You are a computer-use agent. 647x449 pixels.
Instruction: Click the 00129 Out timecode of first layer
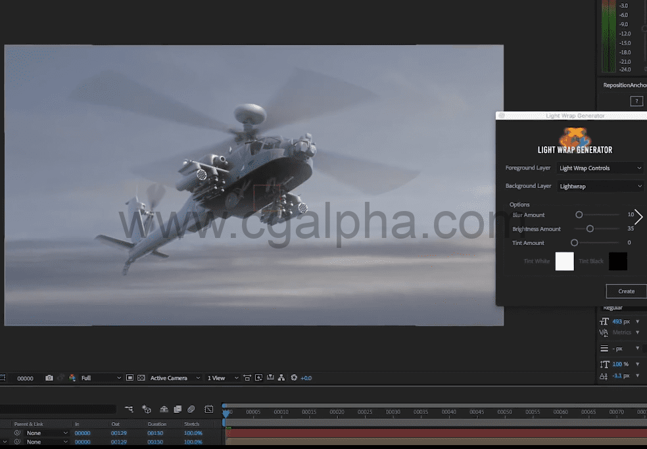[118, 433]
